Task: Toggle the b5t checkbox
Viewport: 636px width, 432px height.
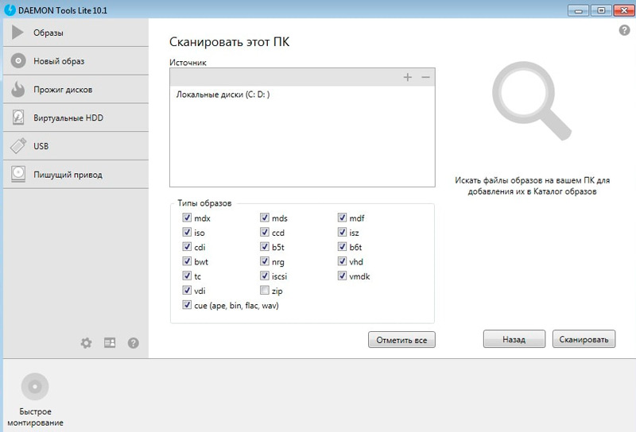Action: pos(265,247)
